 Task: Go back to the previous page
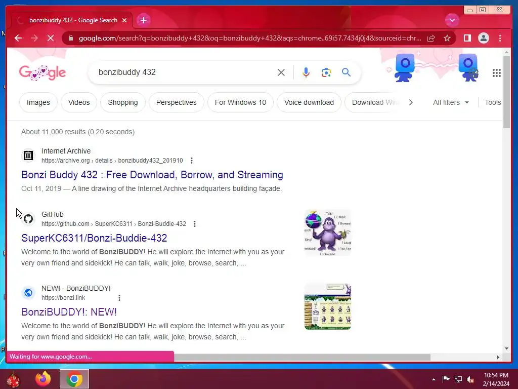tap(18, 38)
